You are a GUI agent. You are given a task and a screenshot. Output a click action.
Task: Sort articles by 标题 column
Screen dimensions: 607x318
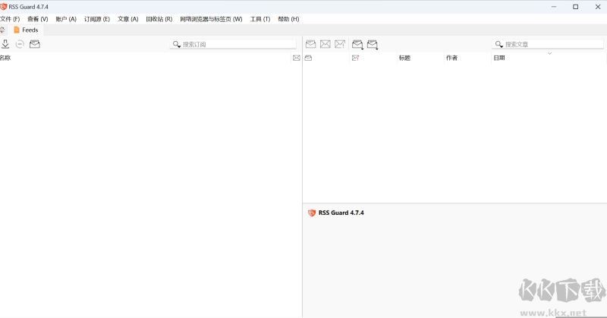click(x=404, y=58)
